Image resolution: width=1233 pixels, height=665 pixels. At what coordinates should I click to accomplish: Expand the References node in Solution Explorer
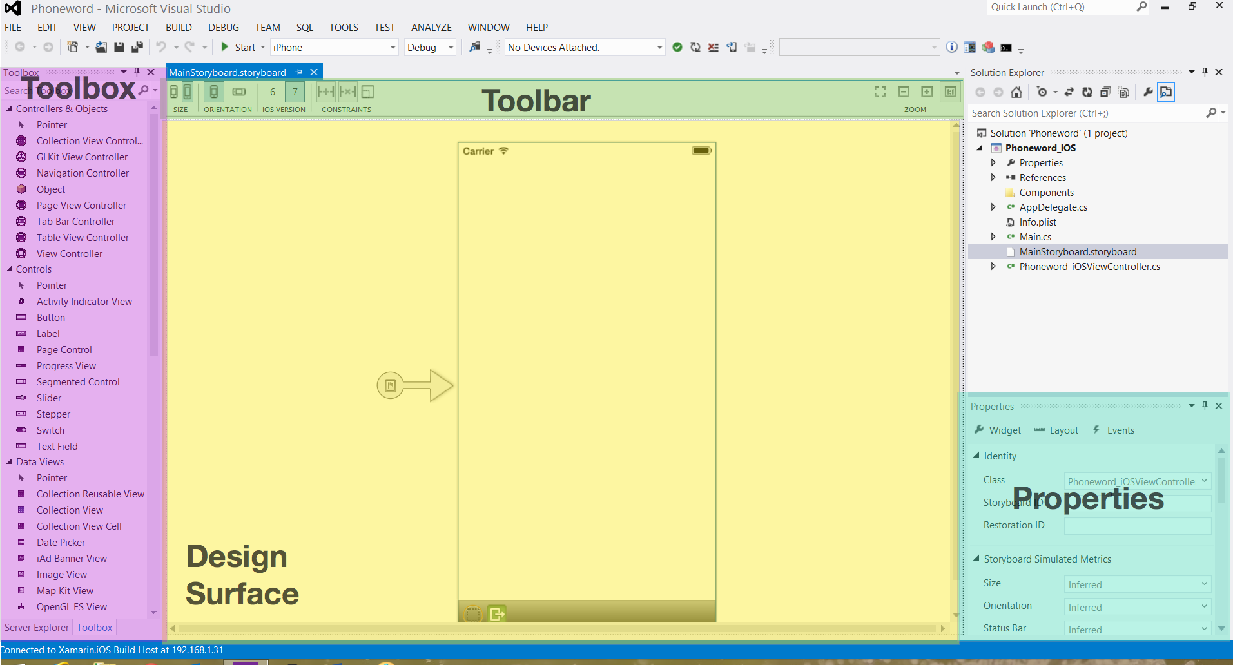[x=993, y=178]
